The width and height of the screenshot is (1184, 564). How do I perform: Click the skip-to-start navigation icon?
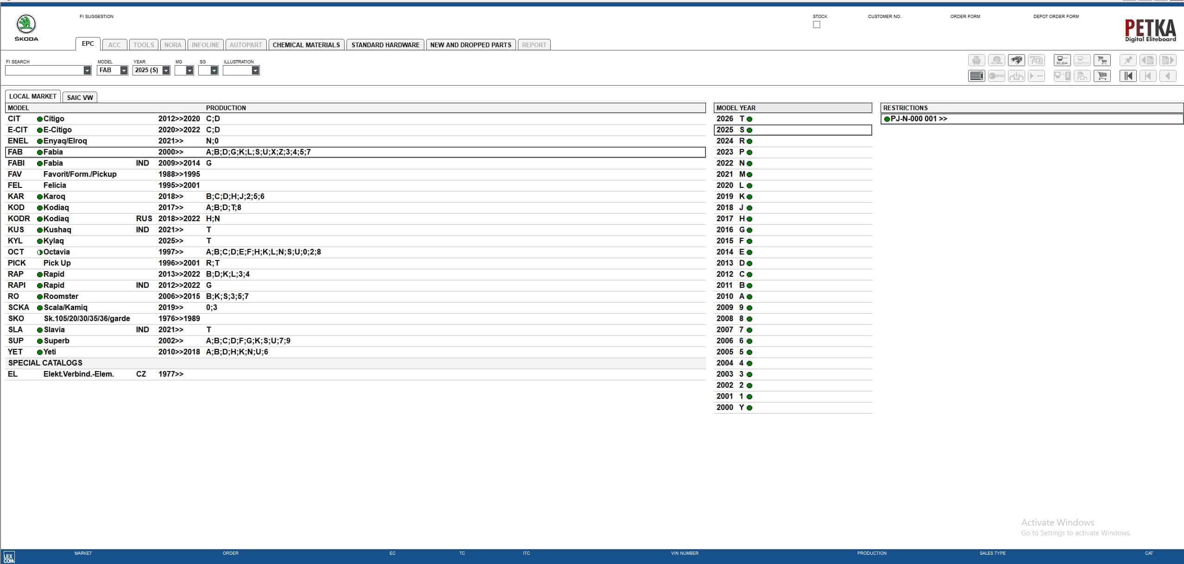click(x=1128, y=75)
